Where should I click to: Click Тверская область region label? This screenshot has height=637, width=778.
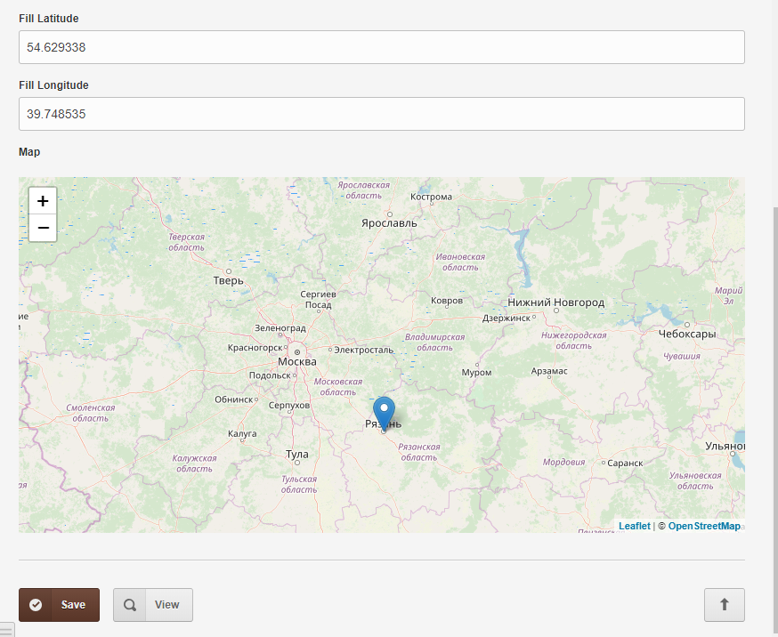coord(186,242)
